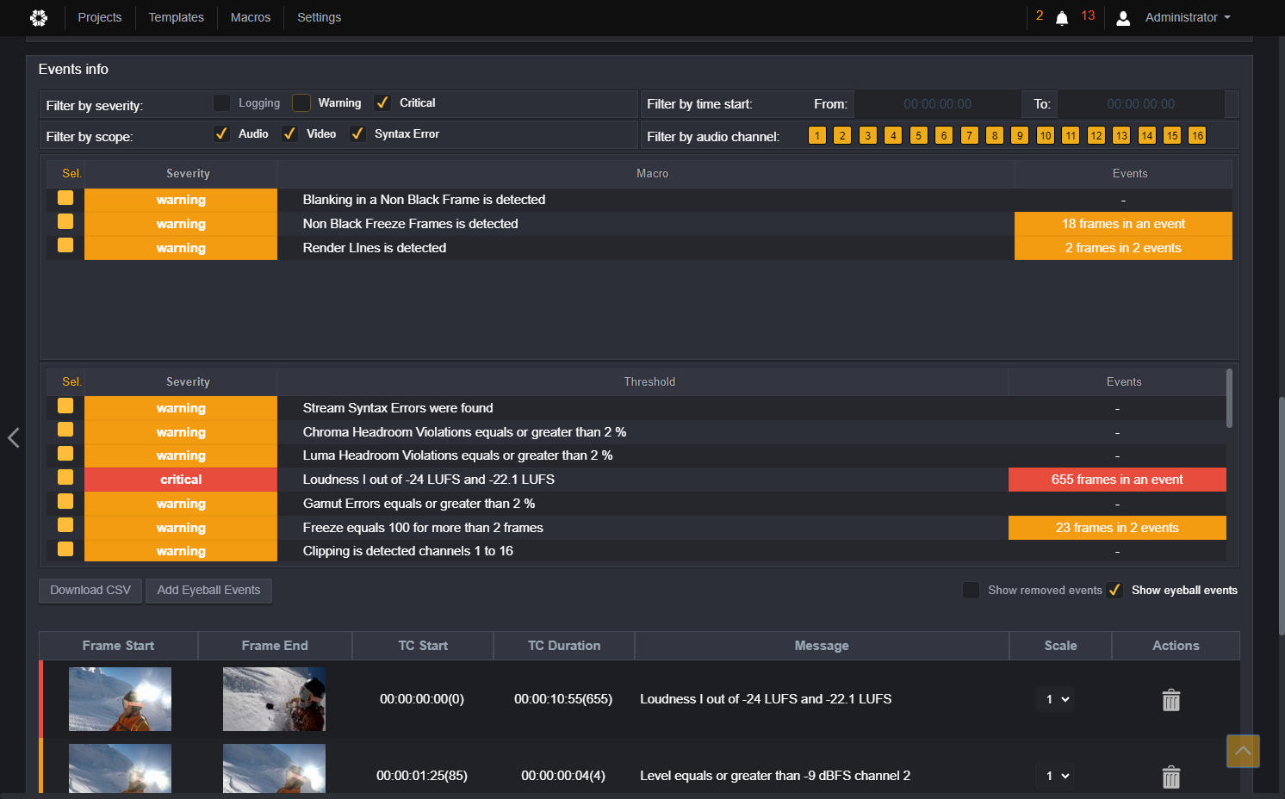
Task: Enable the Logging severity filter
Action: click(x=222, y=103)
